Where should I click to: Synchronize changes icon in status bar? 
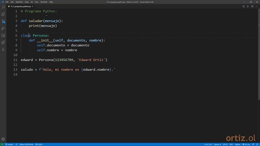(17, 144)
